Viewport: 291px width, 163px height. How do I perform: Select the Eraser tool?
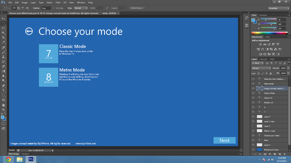point(4,66)
